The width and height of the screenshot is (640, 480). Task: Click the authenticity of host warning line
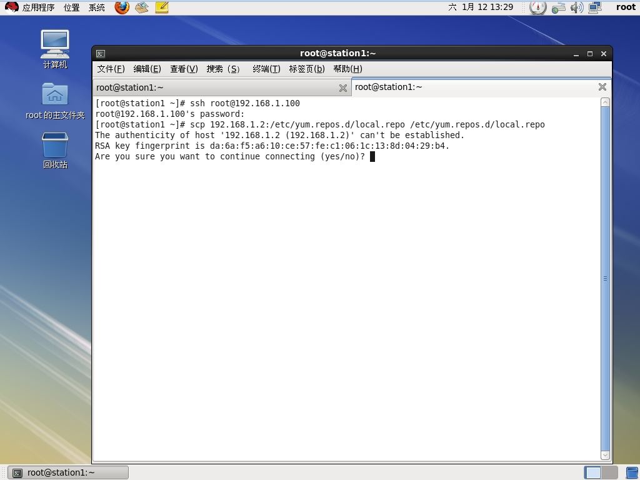[279, 135]
